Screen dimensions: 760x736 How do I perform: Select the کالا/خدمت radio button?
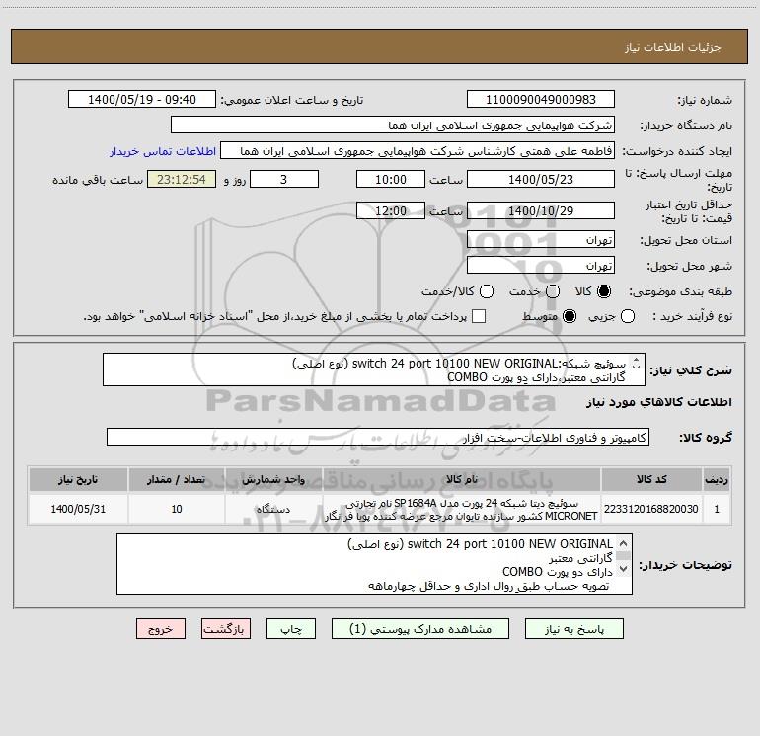click(487, 291)
